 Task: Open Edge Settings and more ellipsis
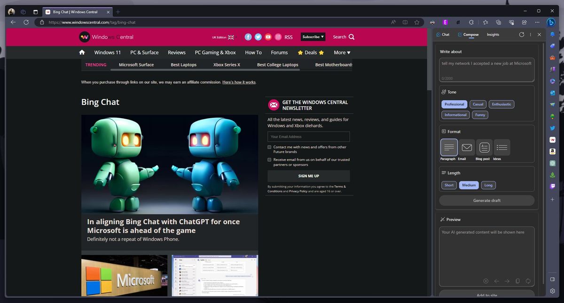pos(537,22)
